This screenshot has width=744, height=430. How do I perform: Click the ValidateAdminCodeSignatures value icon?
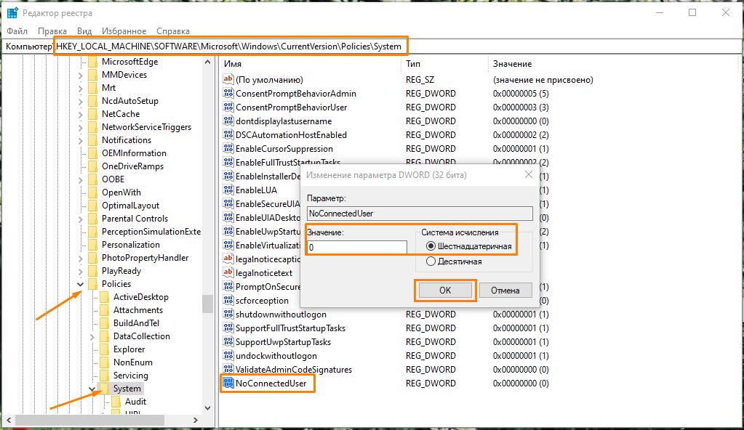[228, 370]
